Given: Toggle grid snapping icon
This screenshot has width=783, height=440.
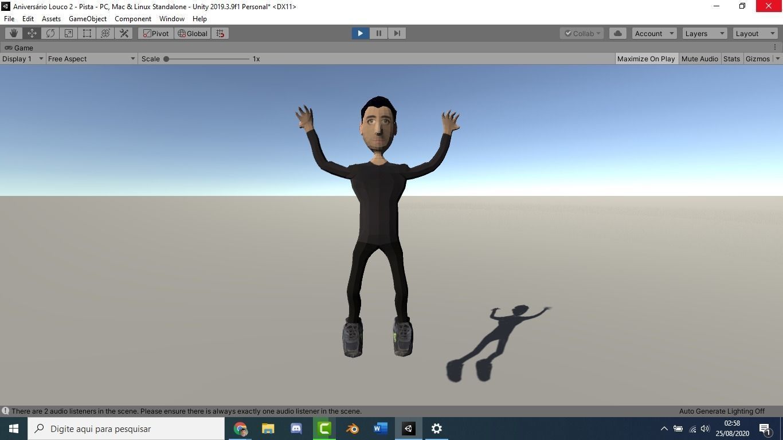Looking at the screenshot, I should [220, 33].
